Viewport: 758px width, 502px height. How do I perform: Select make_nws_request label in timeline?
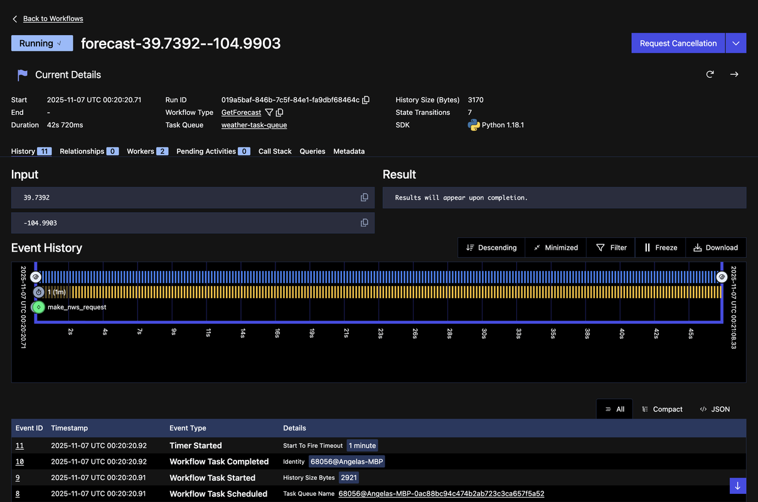pos(77,307)
